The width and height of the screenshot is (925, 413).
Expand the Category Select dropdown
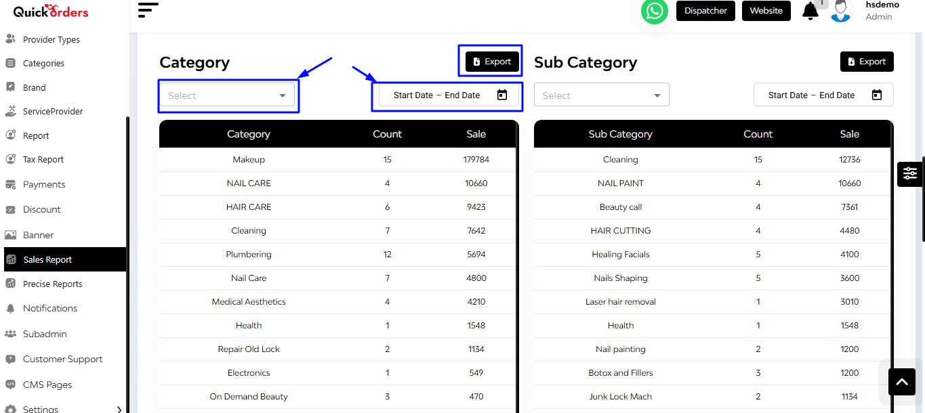(228, 95)
